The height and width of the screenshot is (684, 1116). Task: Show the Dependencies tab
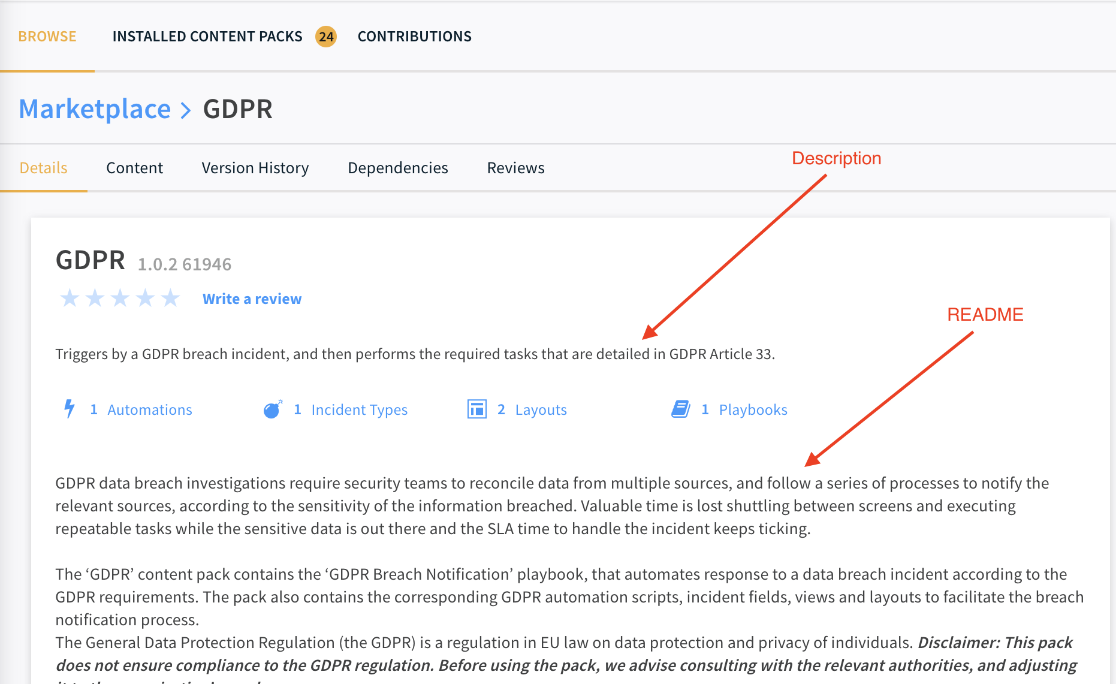click(x=397, y=168)
